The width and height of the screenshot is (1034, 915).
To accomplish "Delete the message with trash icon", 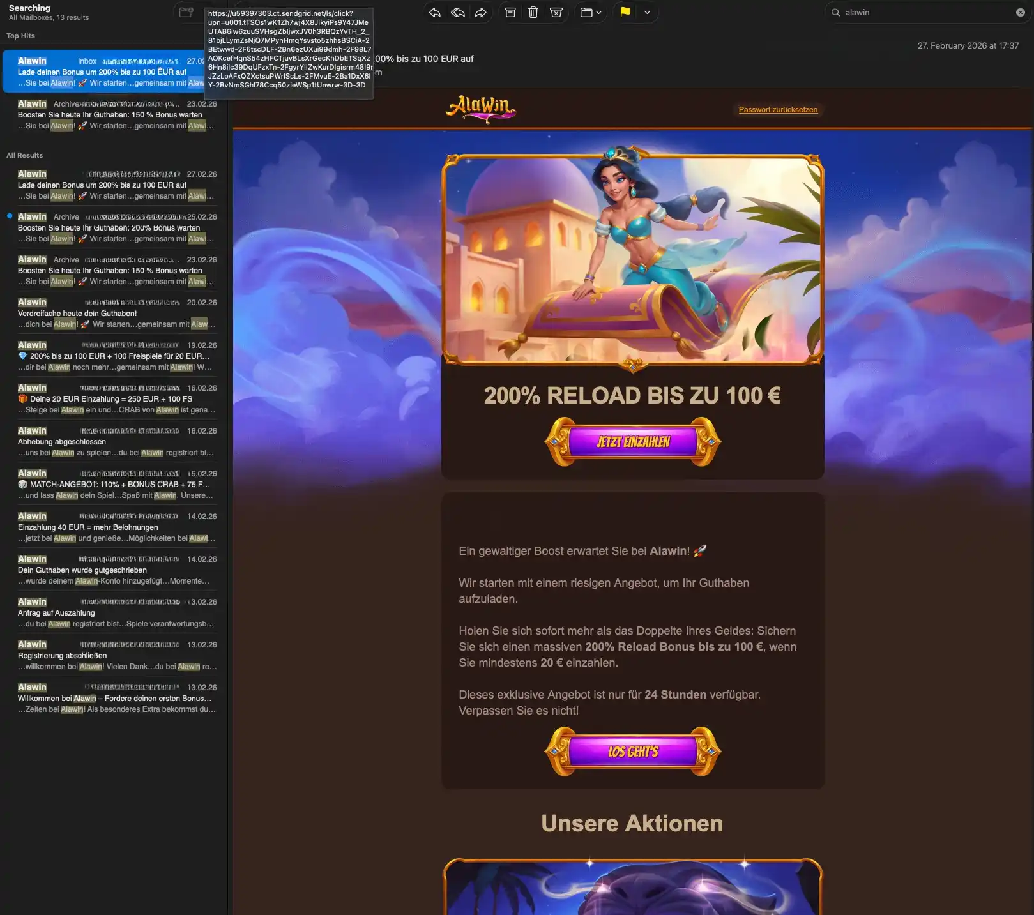I will [x=533, y=12].
